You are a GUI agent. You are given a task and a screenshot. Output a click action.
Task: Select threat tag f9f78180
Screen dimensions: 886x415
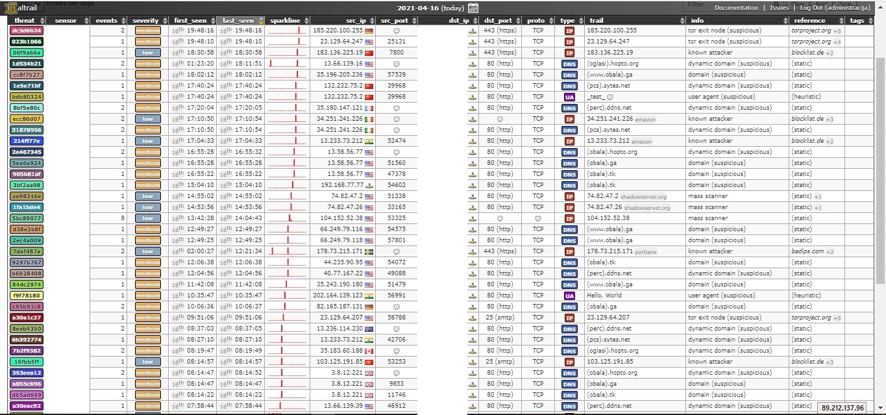click(x=27, y=296)
